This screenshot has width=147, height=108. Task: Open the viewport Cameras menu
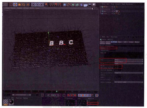click(x=13, y=8)
